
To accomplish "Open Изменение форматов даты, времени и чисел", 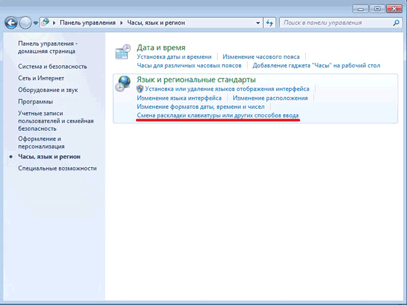I will tap(201, 107).
